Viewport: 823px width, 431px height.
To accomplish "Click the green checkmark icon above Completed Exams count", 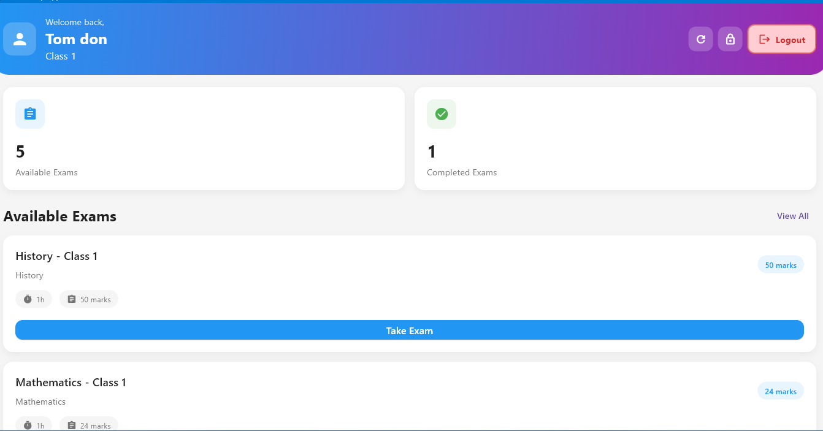I will (x=441, y=114).
